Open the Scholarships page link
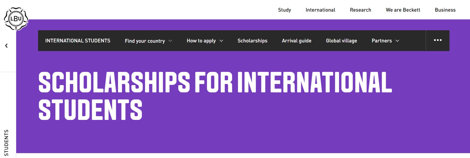The width and height of the screenshot is (470, 158). 252,41
